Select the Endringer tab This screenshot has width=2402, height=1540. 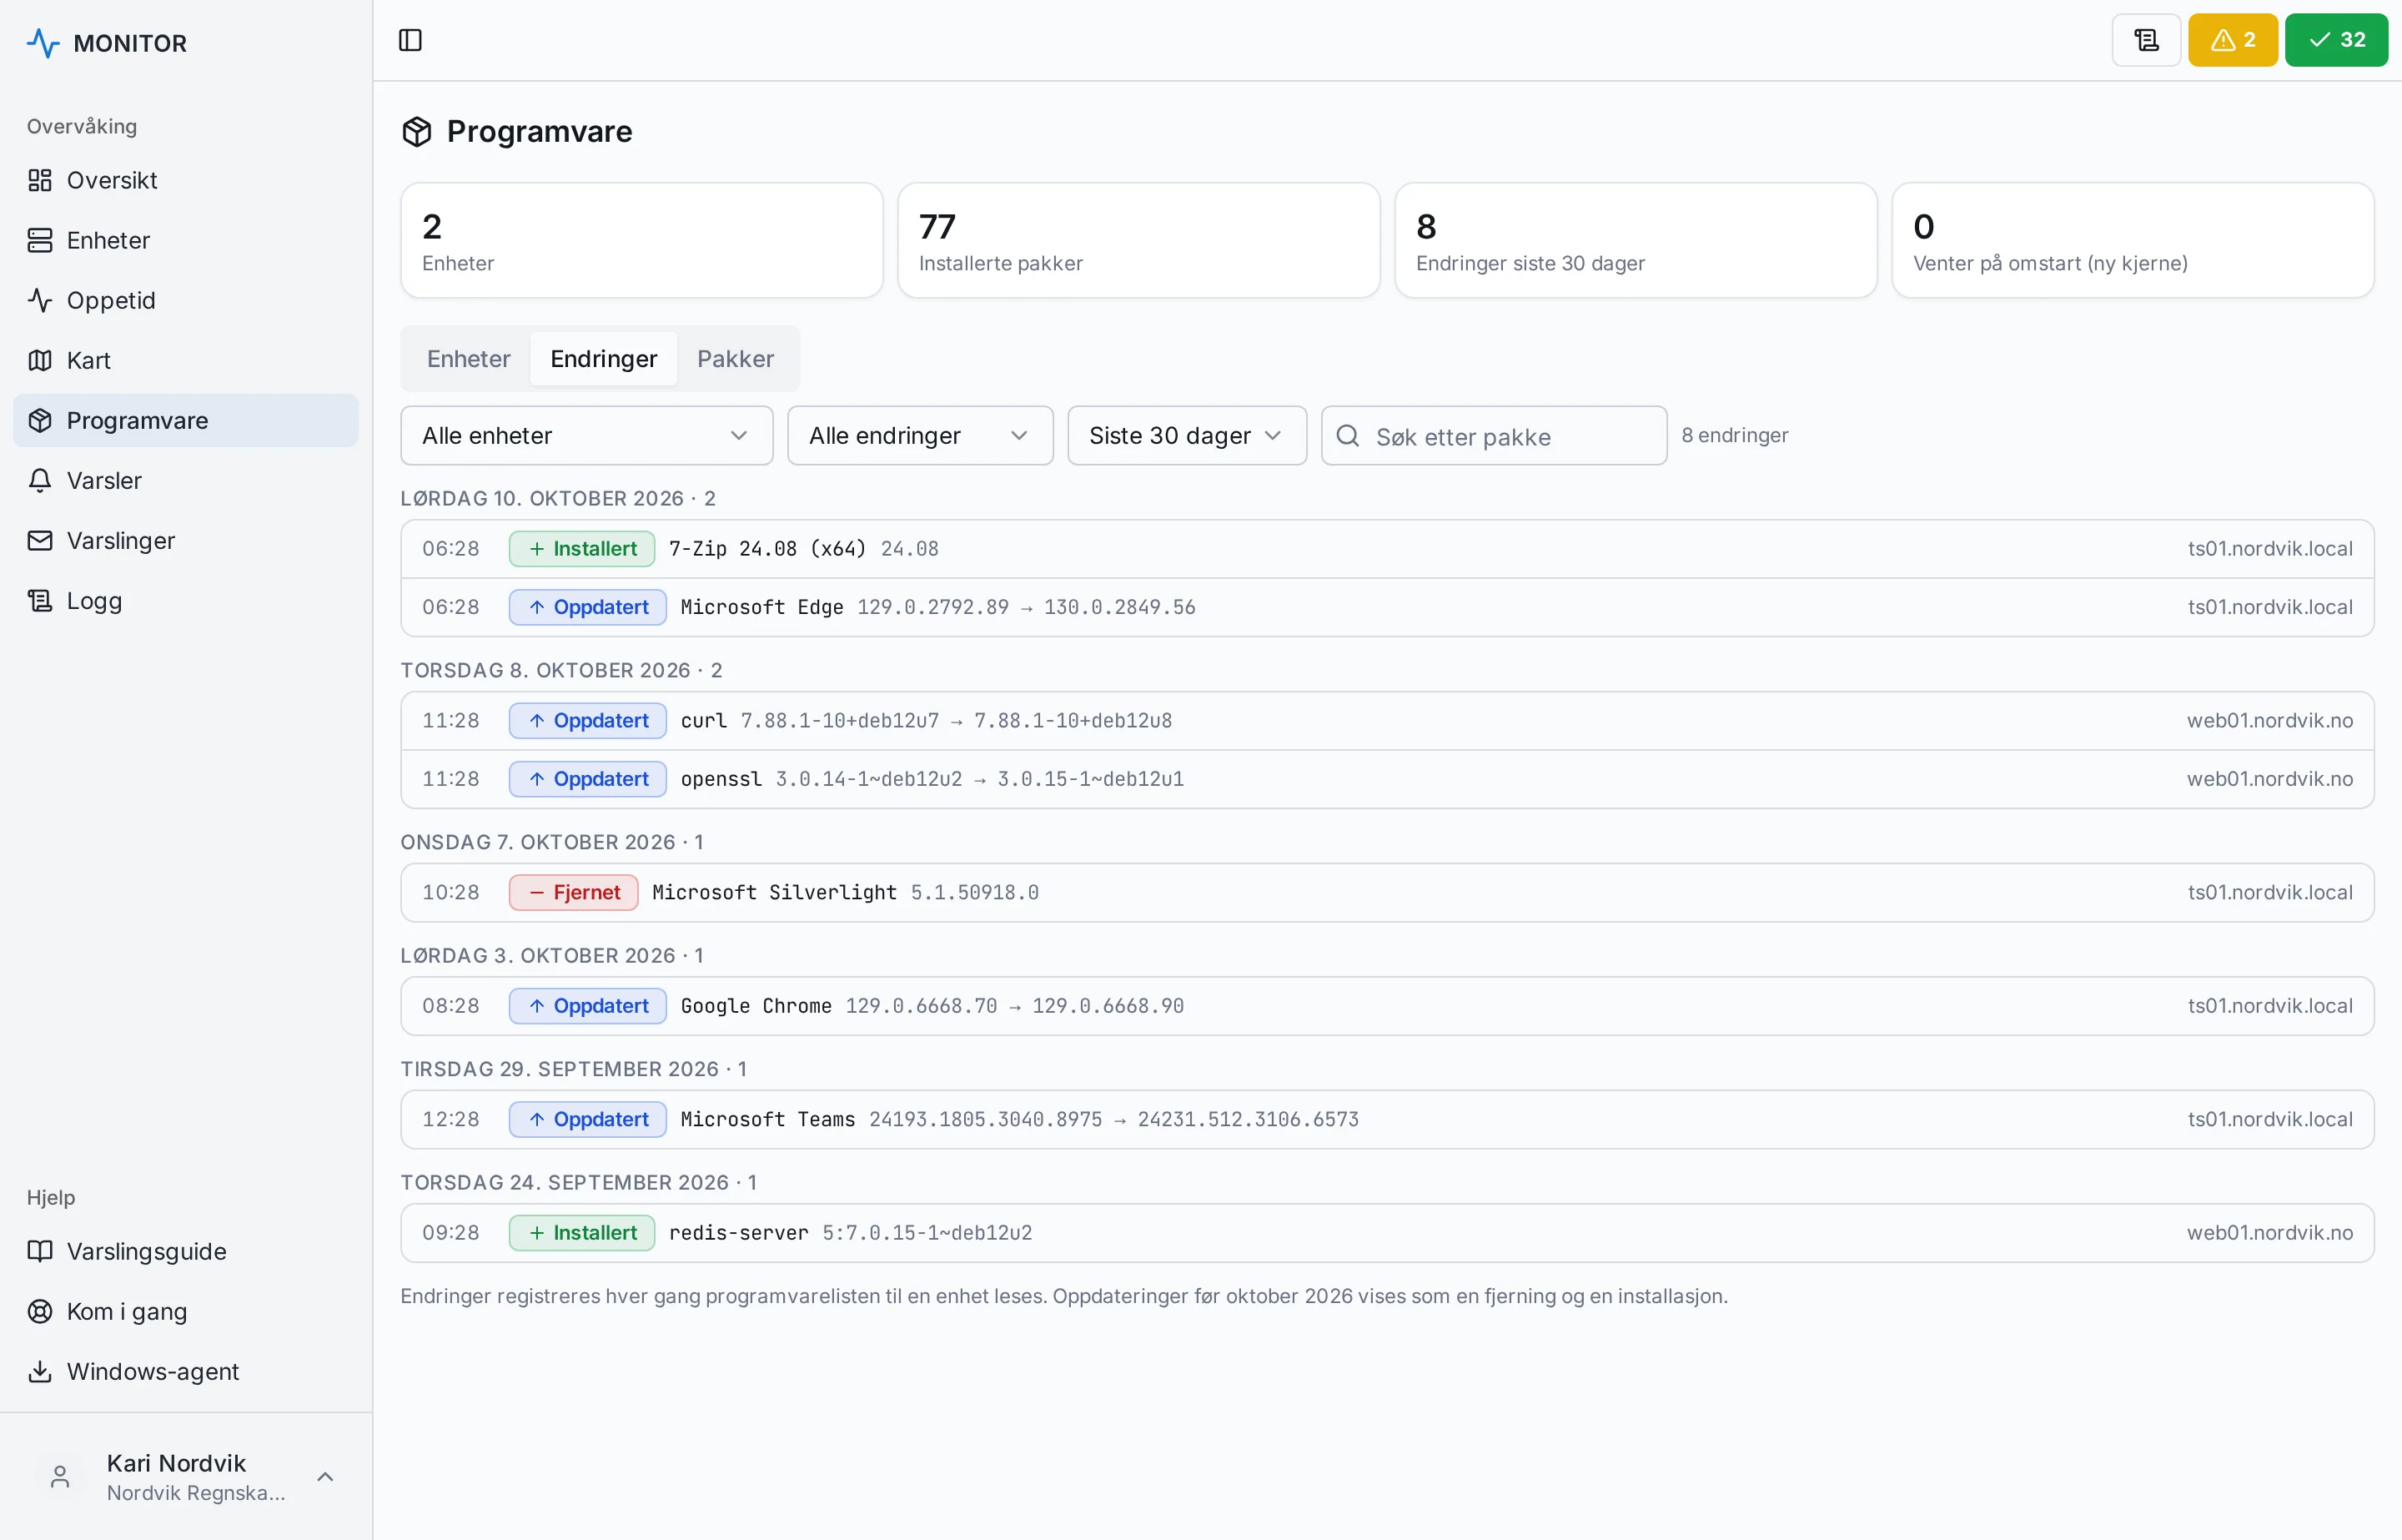point(604,358)
